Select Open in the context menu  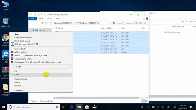point(41,34)
